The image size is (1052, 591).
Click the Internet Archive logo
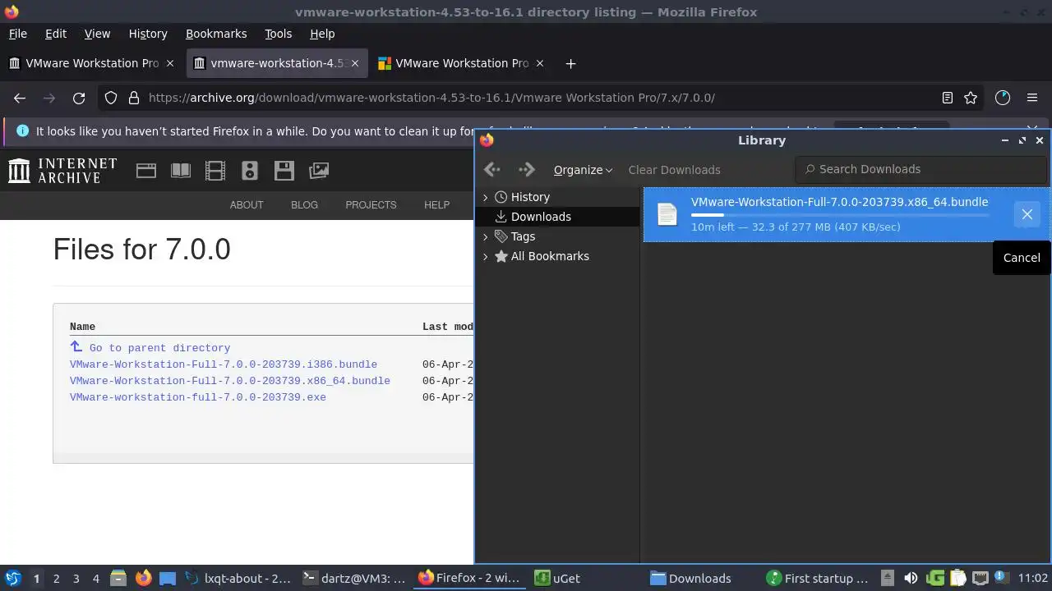62,171
